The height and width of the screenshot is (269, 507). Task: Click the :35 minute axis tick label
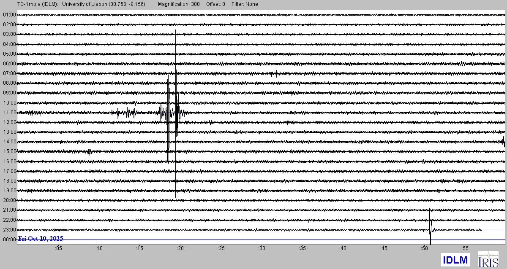click(302, 248)
